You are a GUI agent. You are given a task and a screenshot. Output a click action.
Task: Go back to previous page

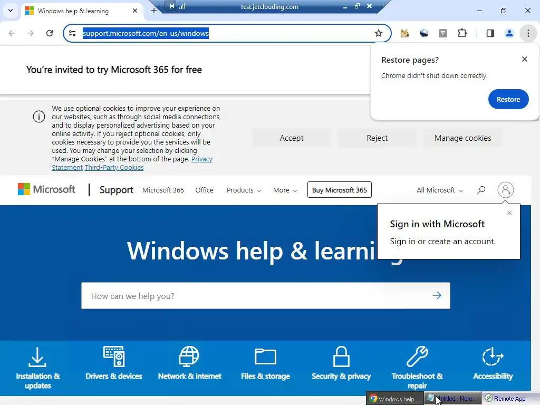click(x=12, y=33)
